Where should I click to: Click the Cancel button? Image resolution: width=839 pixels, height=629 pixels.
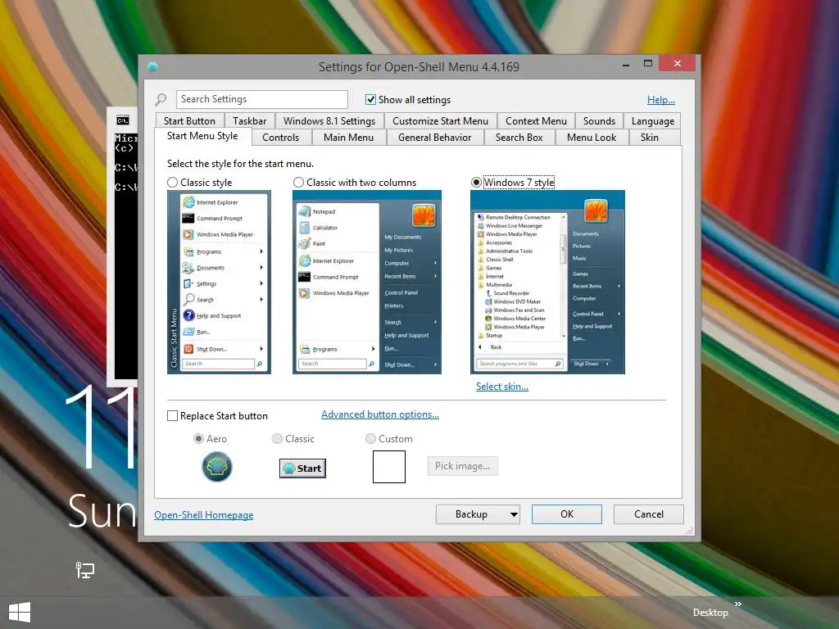[x=649, y=514]
